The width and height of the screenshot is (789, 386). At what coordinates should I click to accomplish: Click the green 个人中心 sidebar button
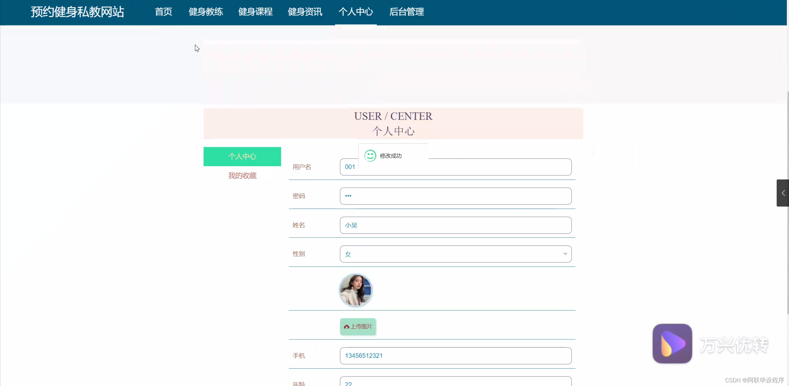(242, 156)
